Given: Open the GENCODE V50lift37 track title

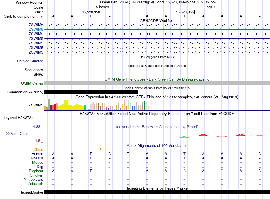Looking at the screenshot, I should click(157, 21).
